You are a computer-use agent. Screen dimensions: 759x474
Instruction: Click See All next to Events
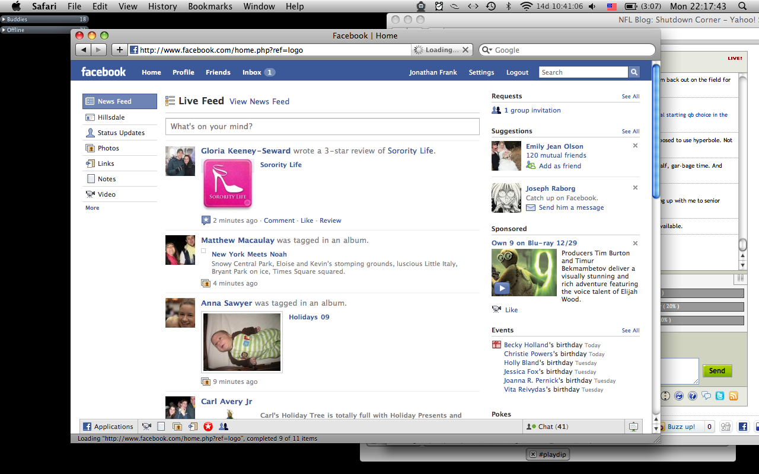630,331
